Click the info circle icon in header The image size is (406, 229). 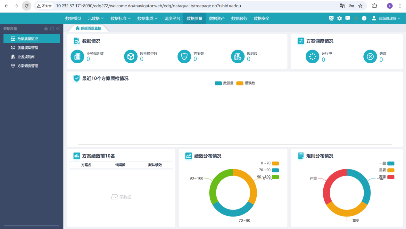point(364,18)
